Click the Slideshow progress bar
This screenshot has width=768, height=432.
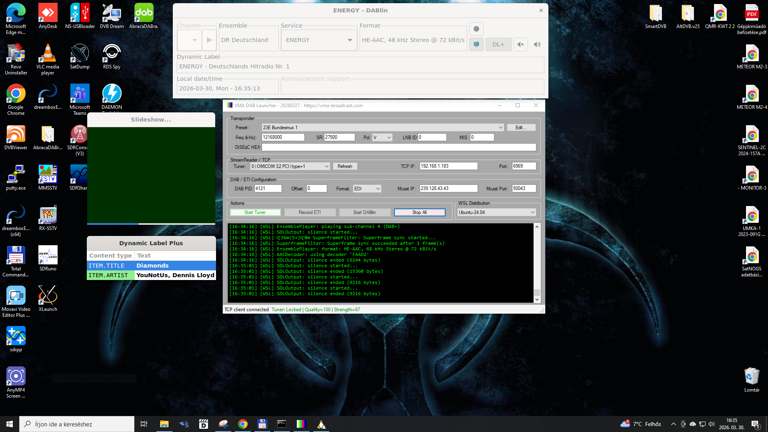click(x=151, y=224)
